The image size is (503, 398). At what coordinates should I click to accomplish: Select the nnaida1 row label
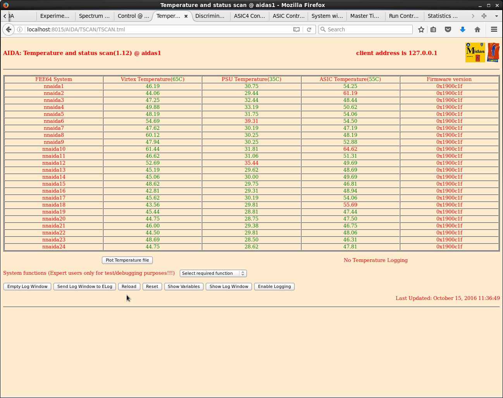(x=54, y=86)
